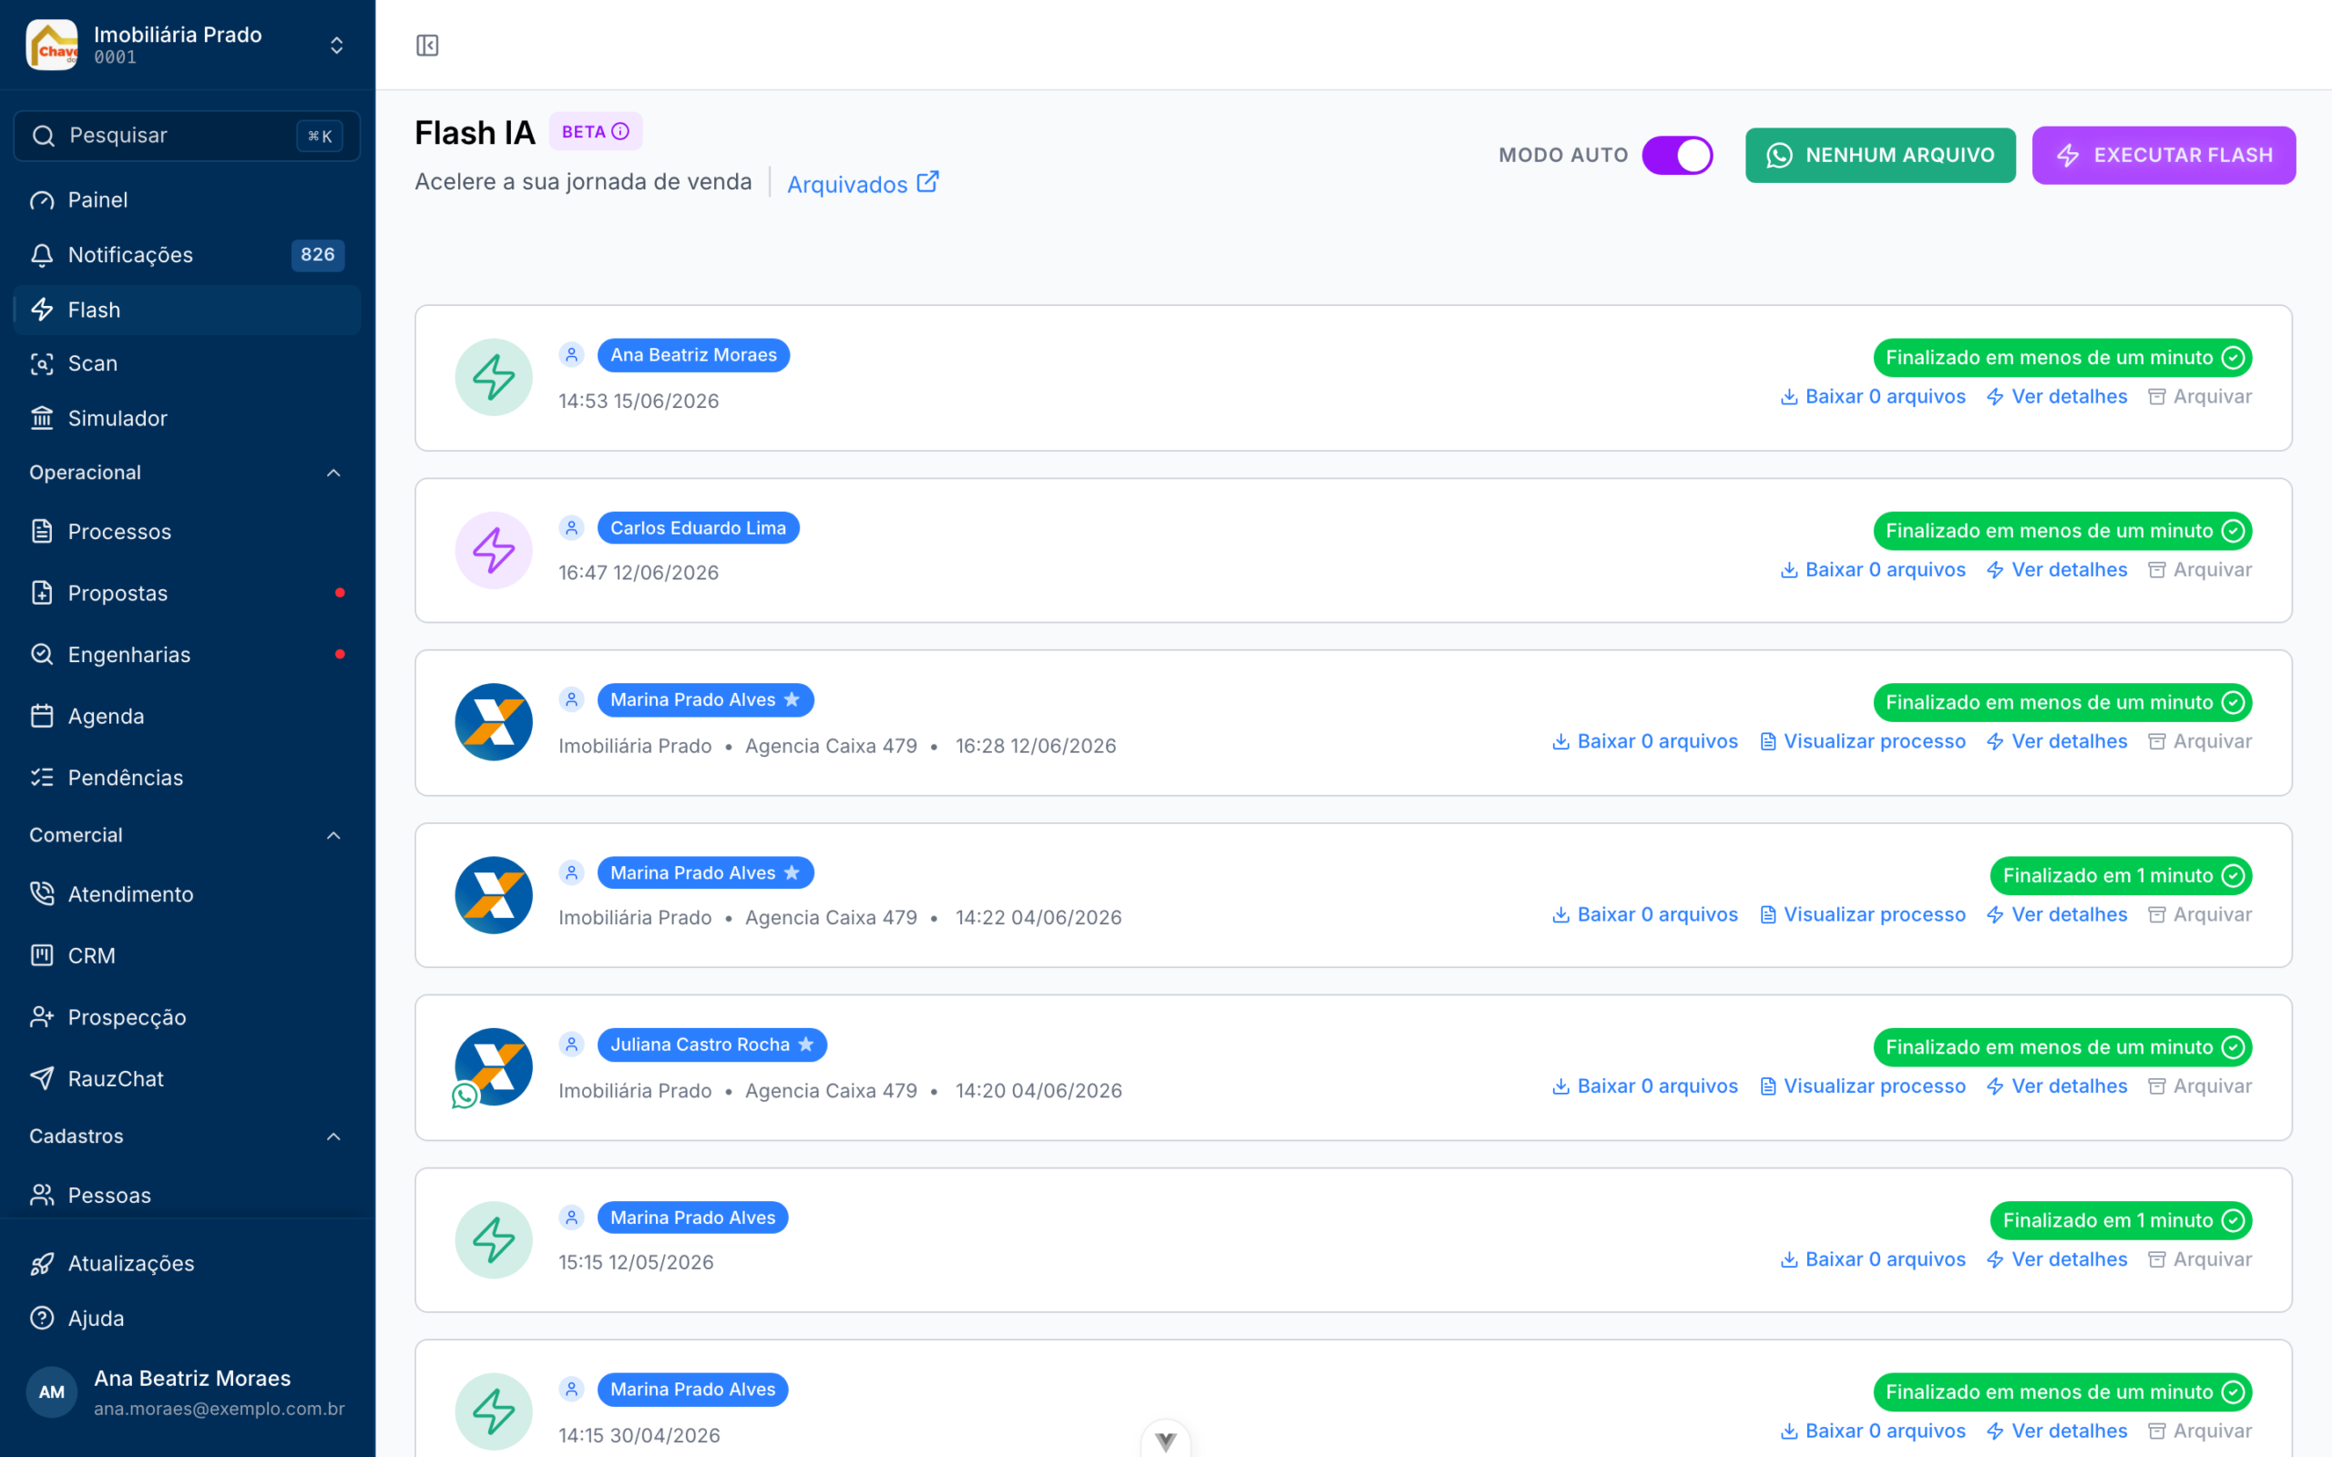This screenshot has width=2332, height=1457.
Task: Click the purple flash icon for Carlos Eduardo Lima
Action: pos(494,550)
